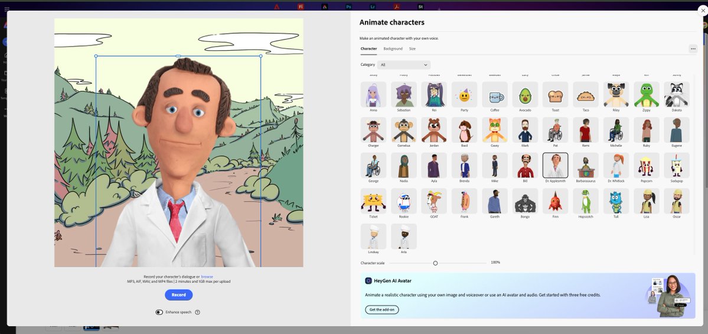Open the Adobe Stock (St) shortcut in top bar

tap(421, 6)
